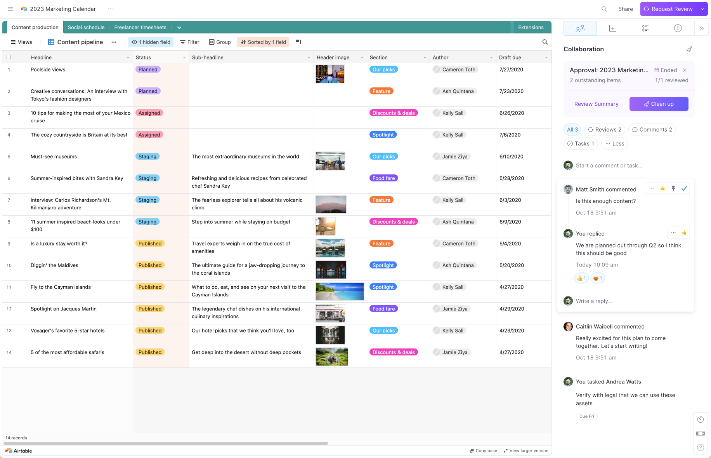Toggle the thumbs-up reaction on your reply
Viewport: 711px width, 458px height.
pyautogui.click(x=581, y=278)
